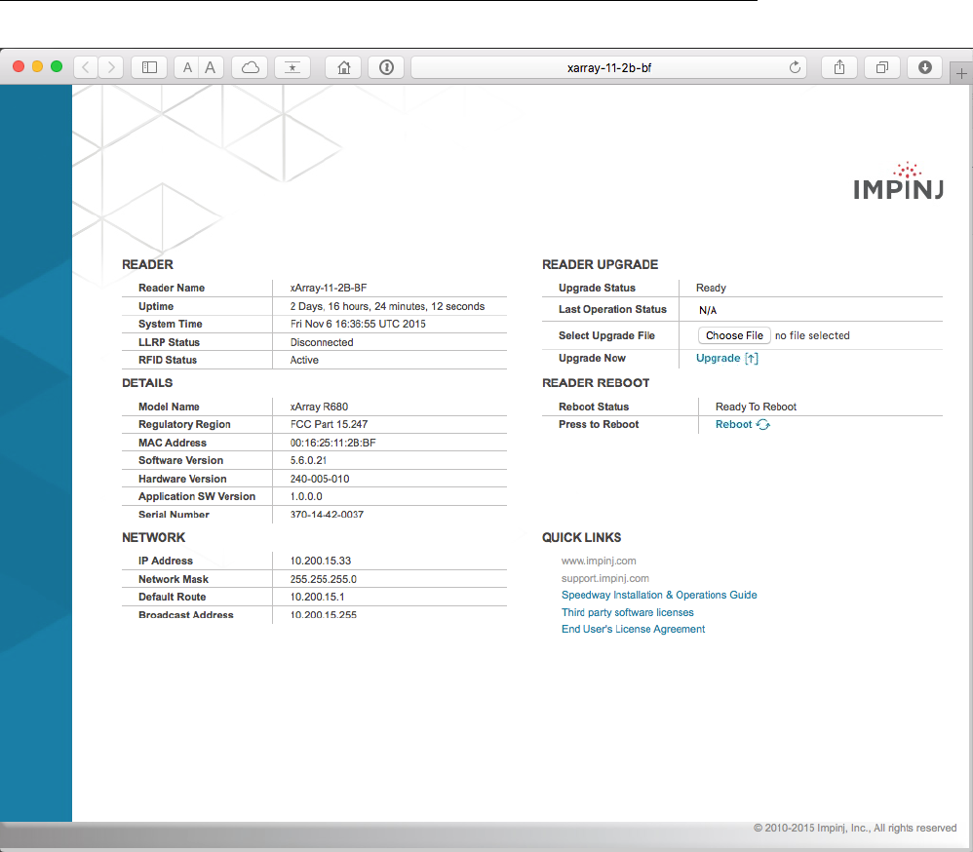Click the Impinj copyright footer text

pos(854,828)
